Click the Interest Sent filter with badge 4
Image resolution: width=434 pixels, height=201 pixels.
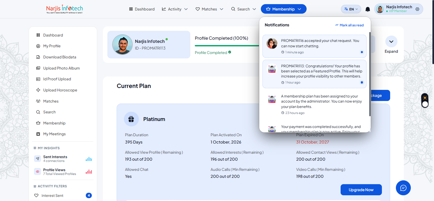point(63,196)
